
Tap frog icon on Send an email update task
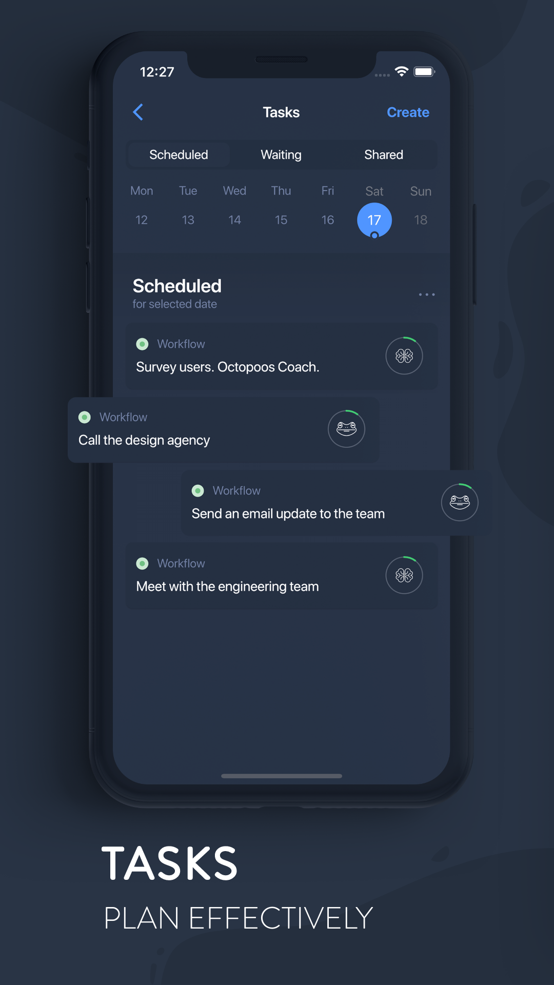[x=460, y=502]
